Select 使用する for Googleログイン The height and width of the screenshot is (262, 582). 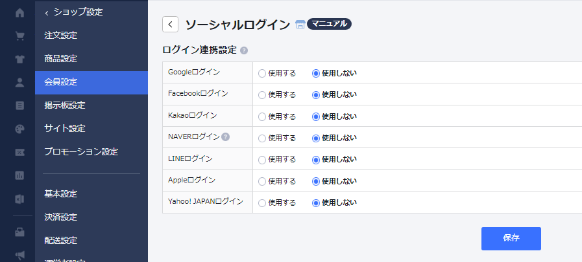coord(262,74)
